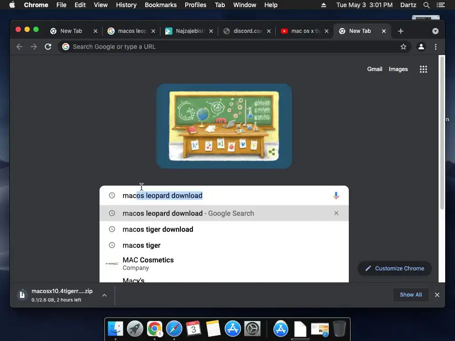
Task: Expand options for the macosx10.4tiger zip download
Action: coord(104,295)
